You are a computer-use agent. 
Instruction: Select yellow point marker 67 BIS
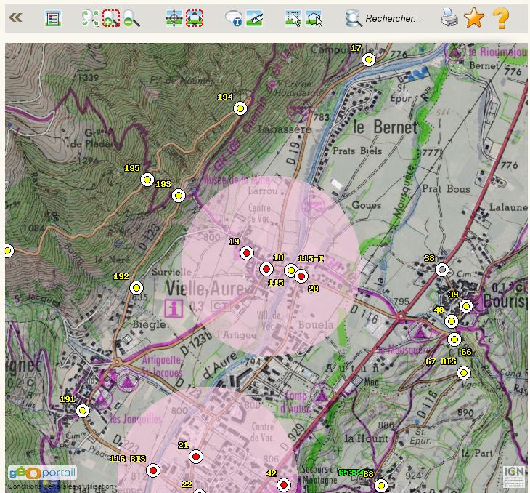coord(464,373)
